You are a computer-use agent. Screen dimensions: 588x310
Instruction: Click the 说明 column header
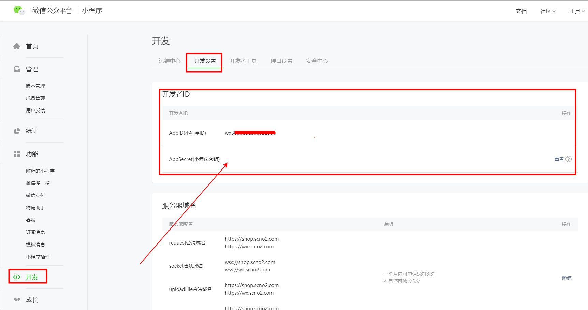click(x=388, y=224)
